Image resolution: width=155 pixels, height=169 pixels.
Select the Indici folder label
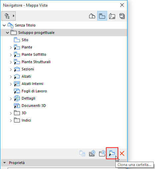26,120
